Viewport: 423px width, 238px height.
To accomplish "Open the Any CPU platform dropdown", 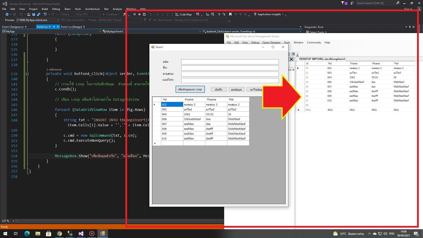I will click(x=88, y=14).
